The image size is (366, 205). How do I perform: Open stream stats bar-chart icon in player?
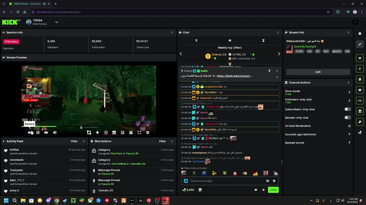click(x=114, y=132)
